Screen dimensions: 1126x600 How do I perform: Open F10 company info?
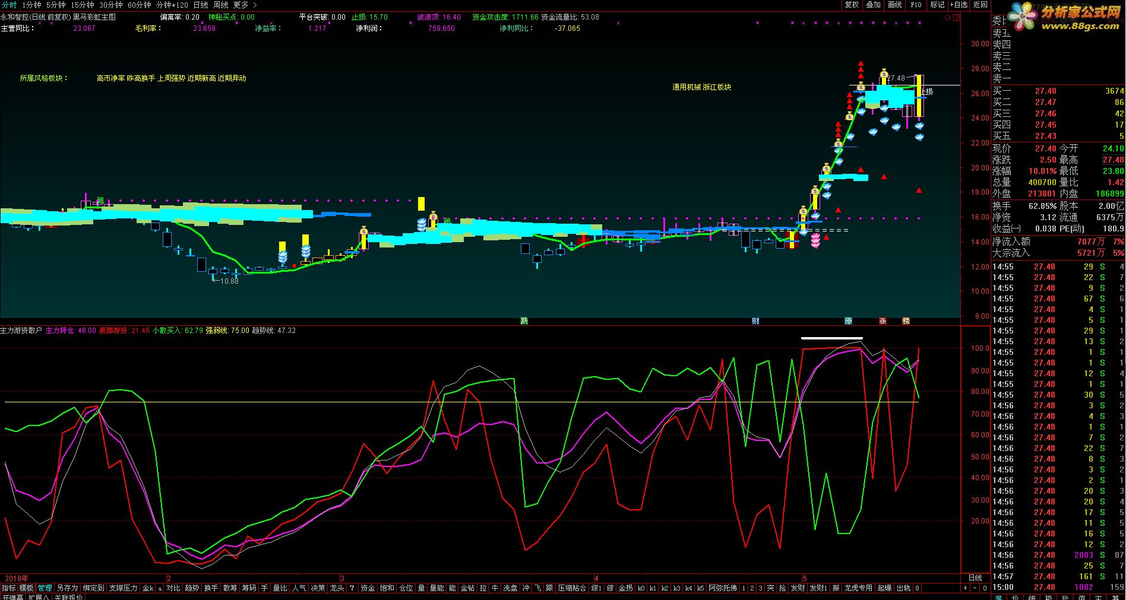tap(916, 5)
